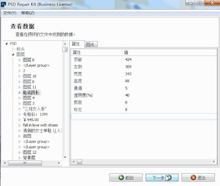Collapse the 图层 parent node
The width and height of the screenshot is (220, 186).
(x=13, y=54)
